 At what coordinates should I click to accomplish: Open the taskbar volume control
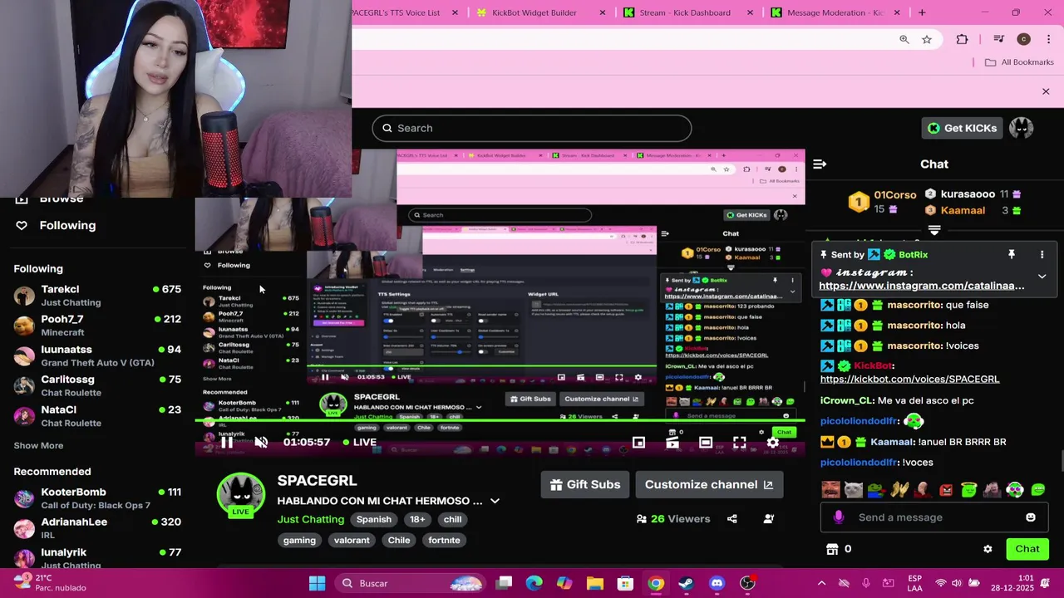[x=957, y=583]
